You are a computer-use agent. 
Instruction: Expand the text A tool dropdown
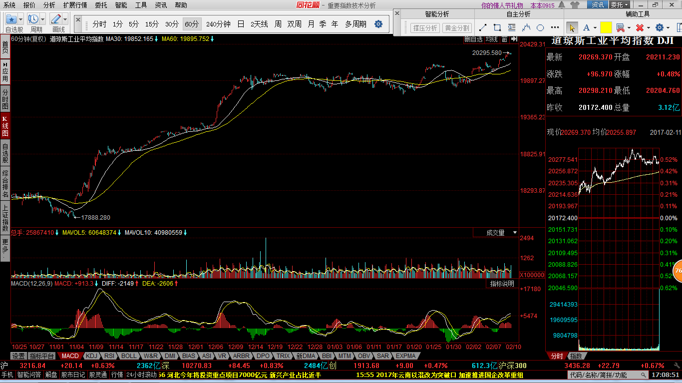point(595,28)
